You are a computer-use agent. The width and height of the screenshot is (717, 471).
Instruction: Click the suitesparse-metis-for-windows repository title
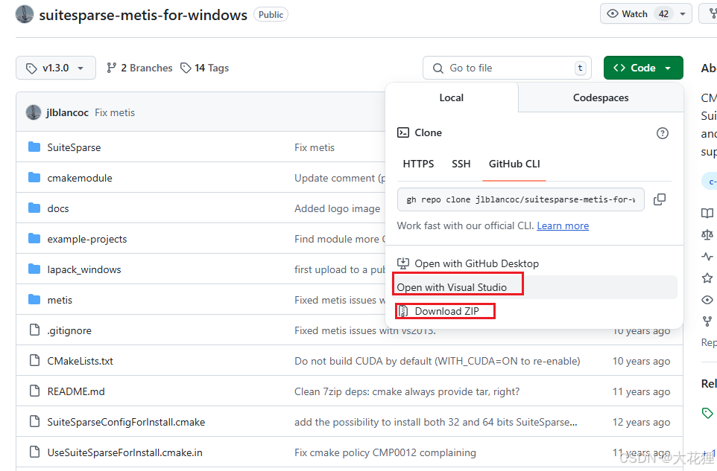point(143,15)
